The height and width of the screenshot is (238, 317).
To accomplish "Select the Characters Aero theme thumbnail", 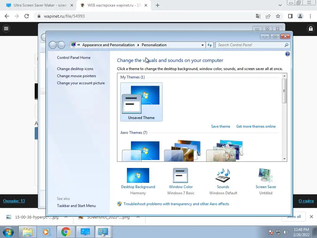I will pyautogui.click(x=225, y=151).
